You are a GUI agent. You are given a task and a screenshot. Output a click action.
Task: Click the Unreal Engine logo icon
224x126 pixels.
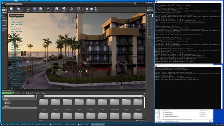pos(2,3)
